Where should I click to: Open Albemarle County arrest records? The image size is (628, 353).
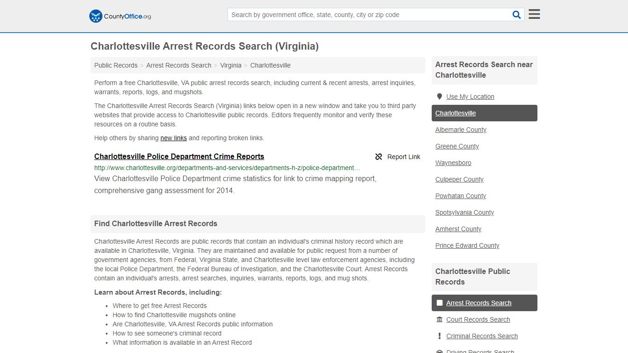tap(461, 130)
